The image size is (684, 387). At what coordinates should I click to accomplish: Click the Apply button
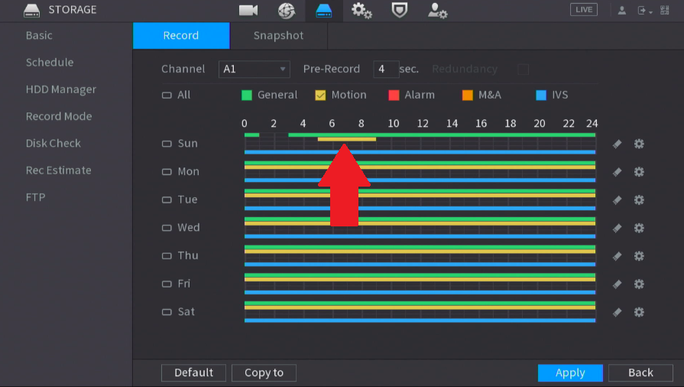(570, 372)
